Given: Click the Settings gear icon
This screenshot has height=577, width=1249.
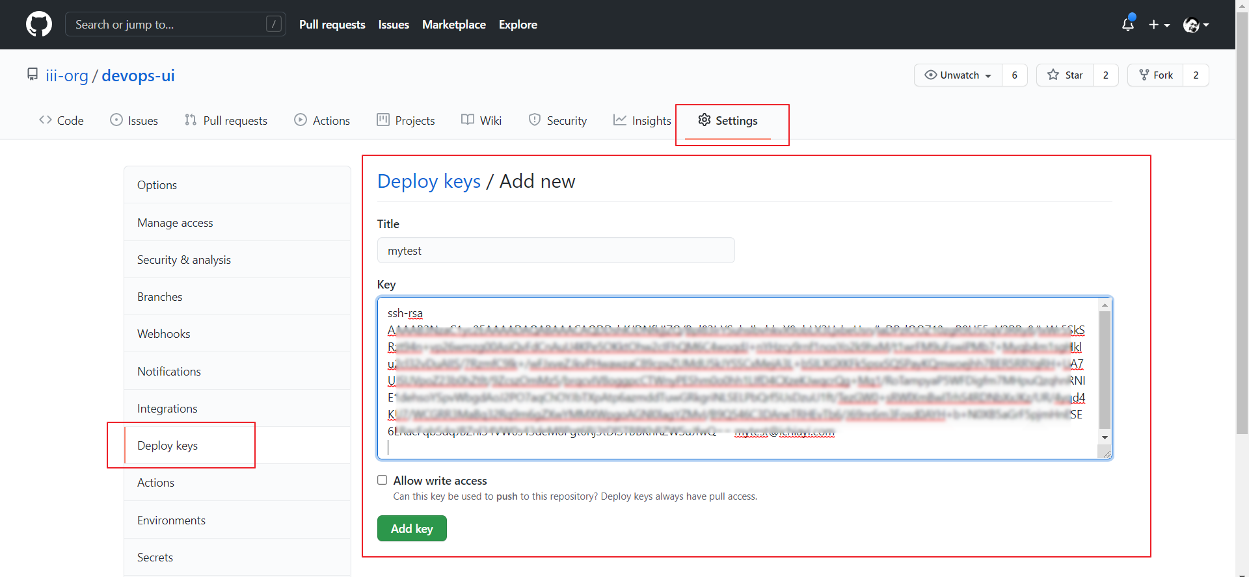Looking at the screenshot, I should pos(705,120).
